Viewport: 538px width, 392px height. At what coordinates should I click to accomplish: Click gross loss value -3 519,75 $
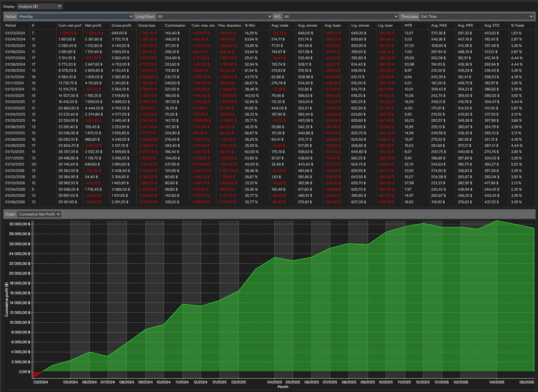tap(148, 58)
